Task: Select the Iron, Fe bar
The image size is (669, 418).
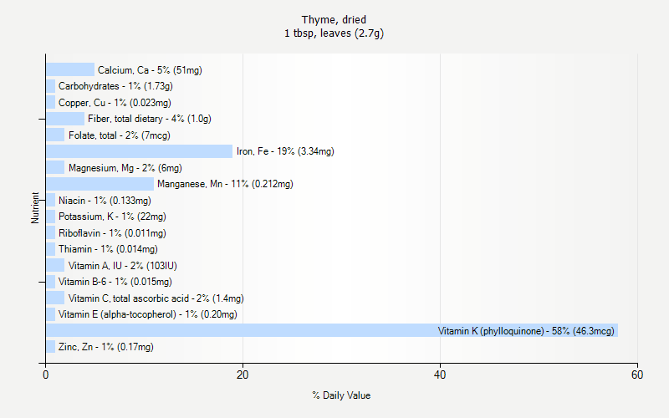Action: [x=139, y=151]
